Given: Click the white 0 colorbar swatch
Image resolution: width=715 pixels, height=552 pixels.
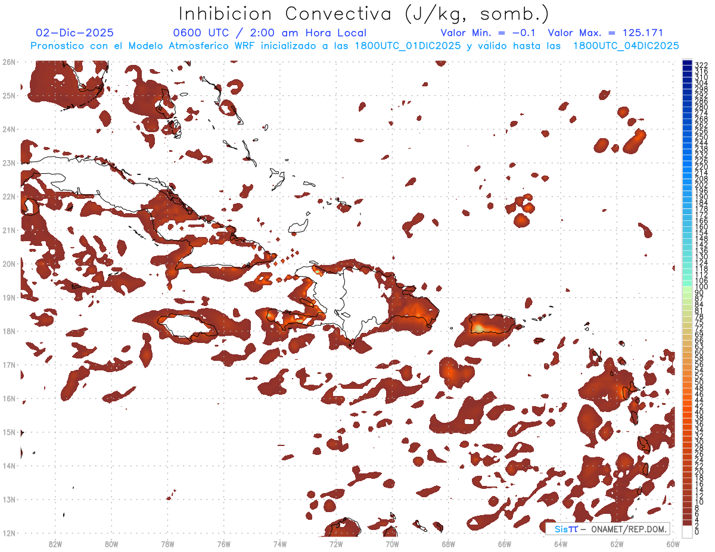Looking at the screenshot, I should pos(687,531).
